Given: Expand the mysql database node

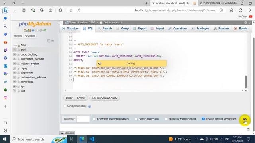Looking at the screenshot, I should point(14,68).
